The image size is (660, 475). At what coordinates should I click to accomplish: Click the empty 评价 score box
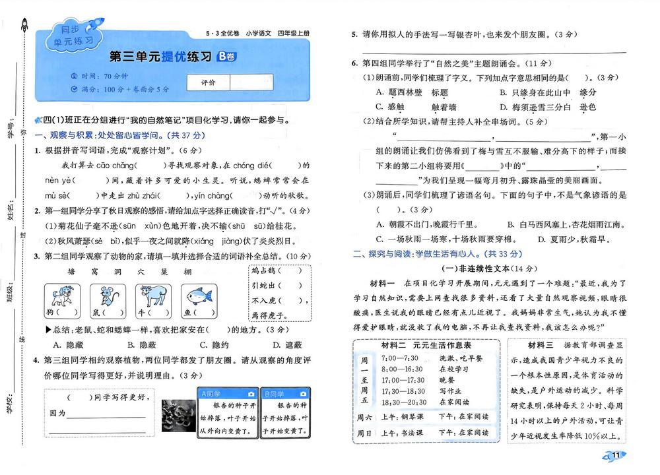(251, 82)
